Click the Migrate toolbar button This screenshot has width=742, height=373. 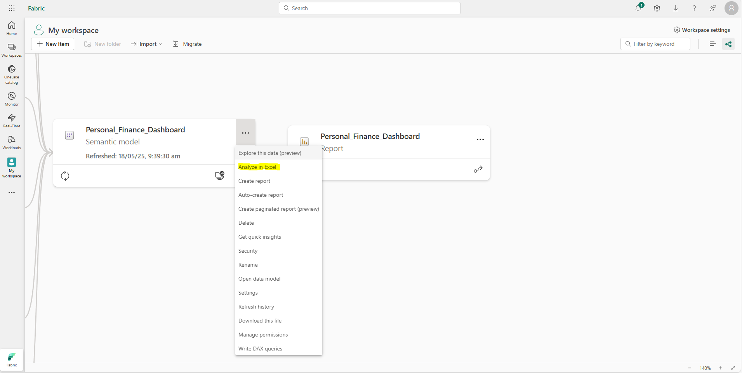[187, 44]
